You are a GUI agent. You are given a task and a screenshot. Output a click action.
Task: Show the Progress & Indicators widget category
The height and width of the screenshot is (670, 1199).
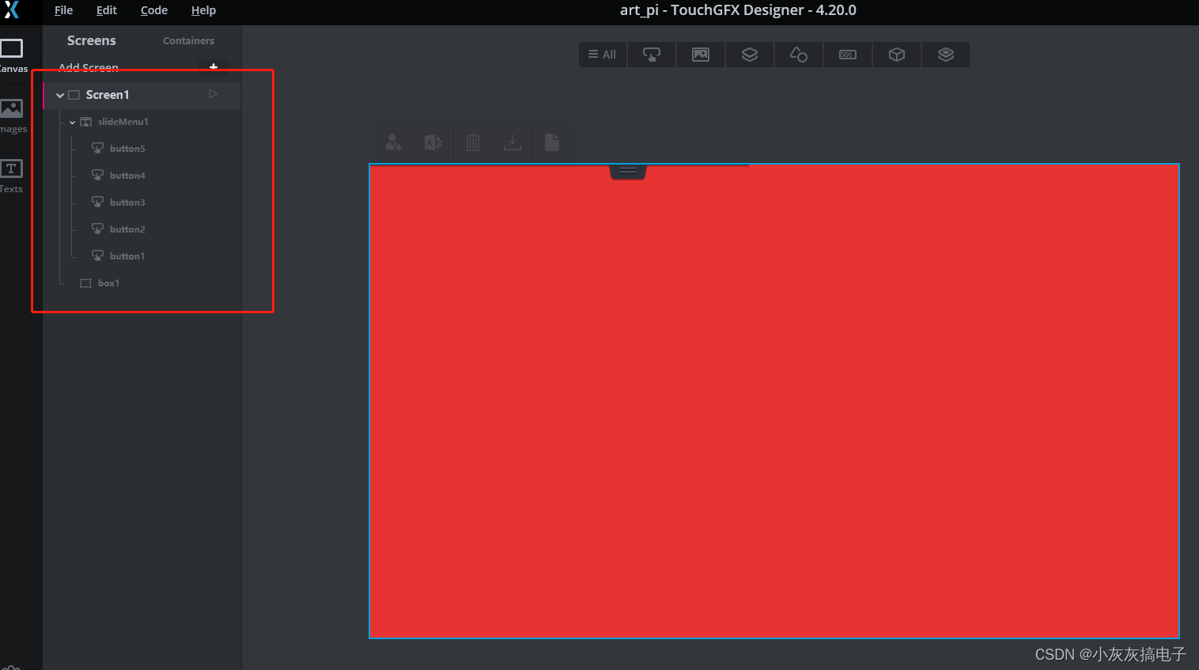pos(847,54)
